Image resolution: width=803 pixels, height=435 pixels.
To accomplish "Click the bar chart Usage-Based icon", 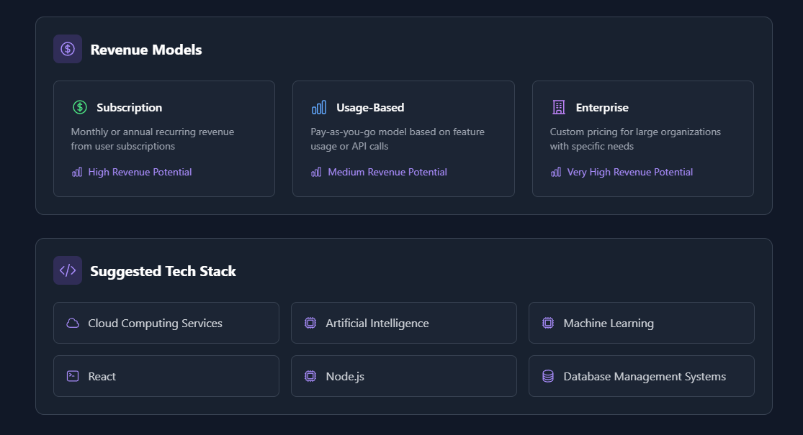I will click(x=319, y=107).
